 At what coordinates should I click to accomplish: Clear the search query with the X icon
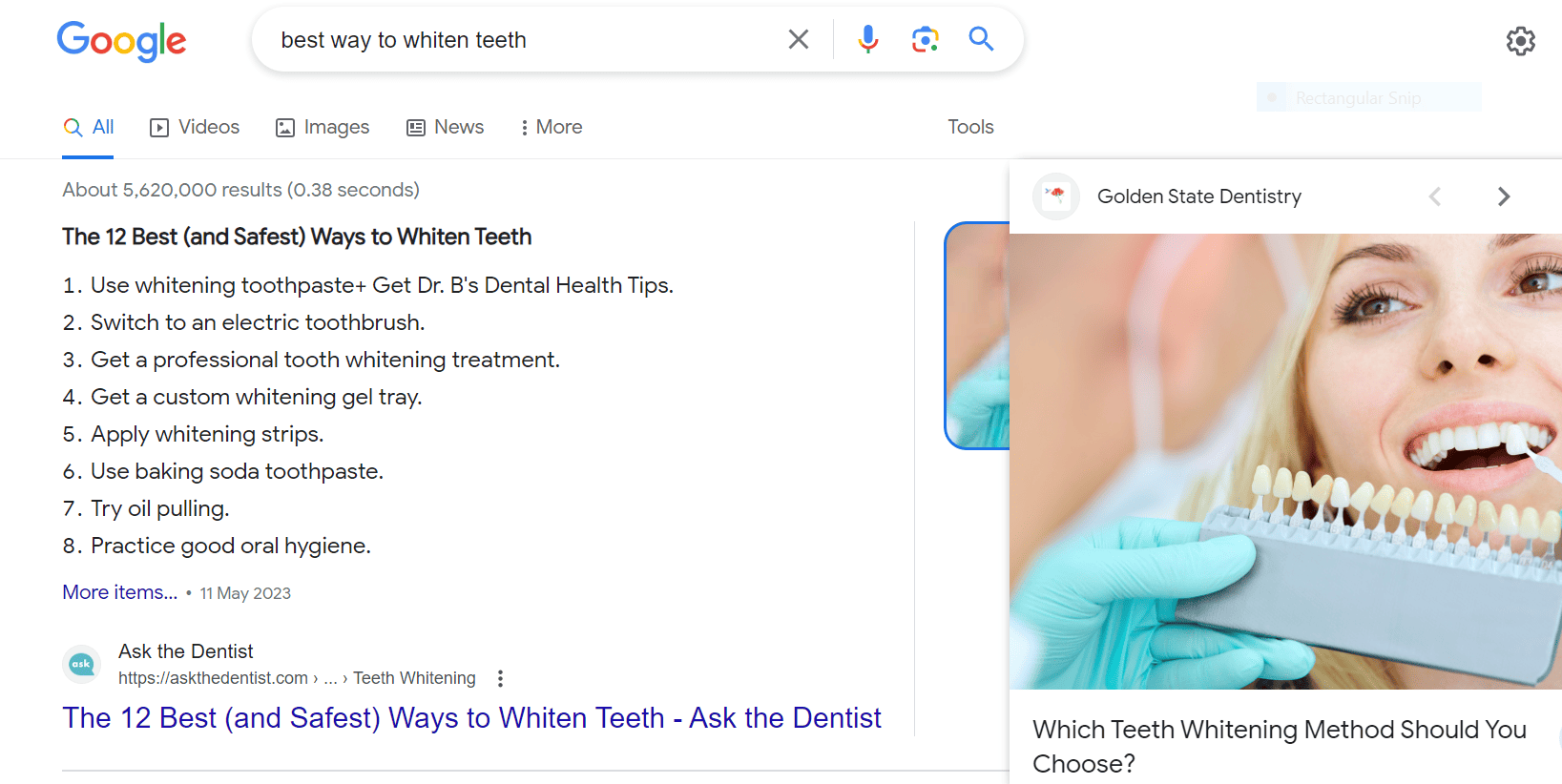coord(798,39)
